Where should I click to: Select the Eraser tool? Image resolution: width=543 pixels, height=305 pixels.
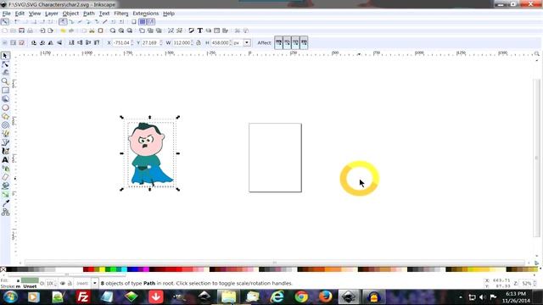[5, 177]
